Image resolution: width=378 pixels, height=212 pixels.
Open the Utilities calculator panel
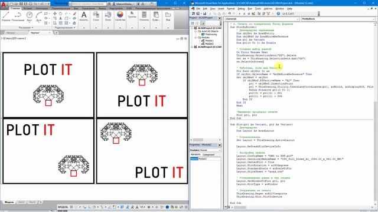pos(144,16)
